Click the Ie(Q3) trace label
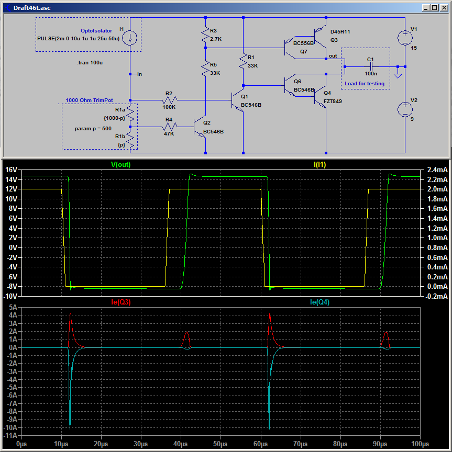Screen dimensions: 452x452 120,302
